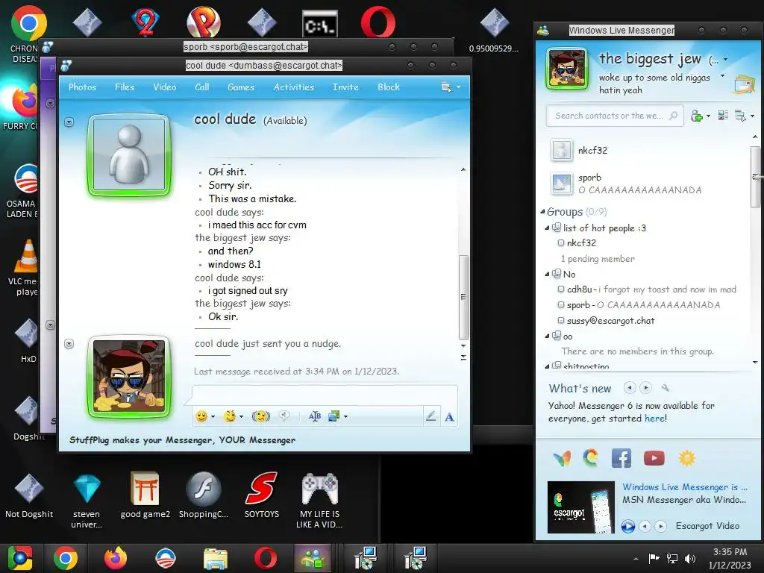This screenshot has height=573, width=764.
Task: Open the VLC media player desktop icon
Action: click(25, 267)
